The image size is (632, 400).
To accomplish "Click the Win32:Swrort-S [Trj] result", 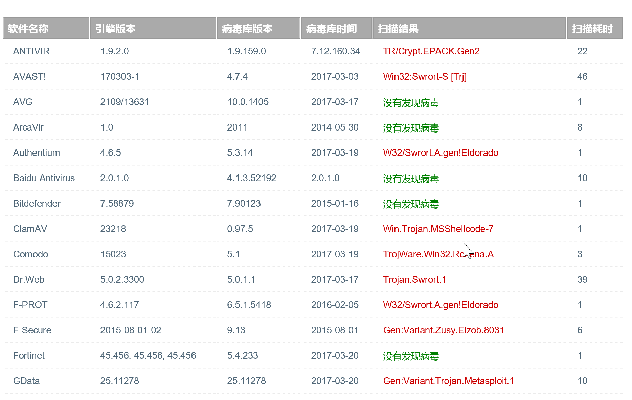I will point(425,77).
